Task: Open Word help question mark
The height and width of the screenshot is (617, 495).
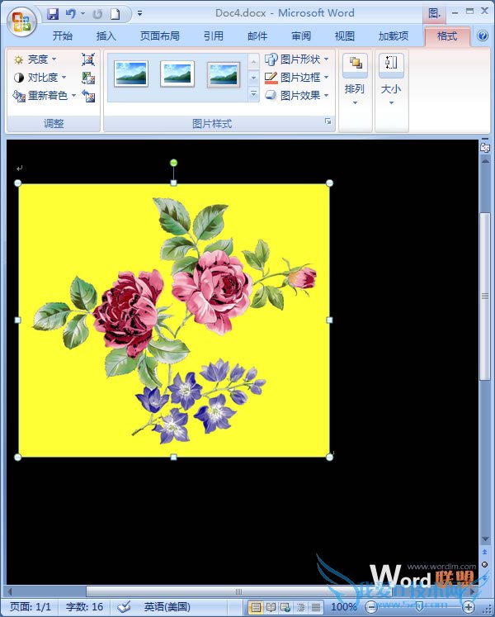Action: (483, 36)
